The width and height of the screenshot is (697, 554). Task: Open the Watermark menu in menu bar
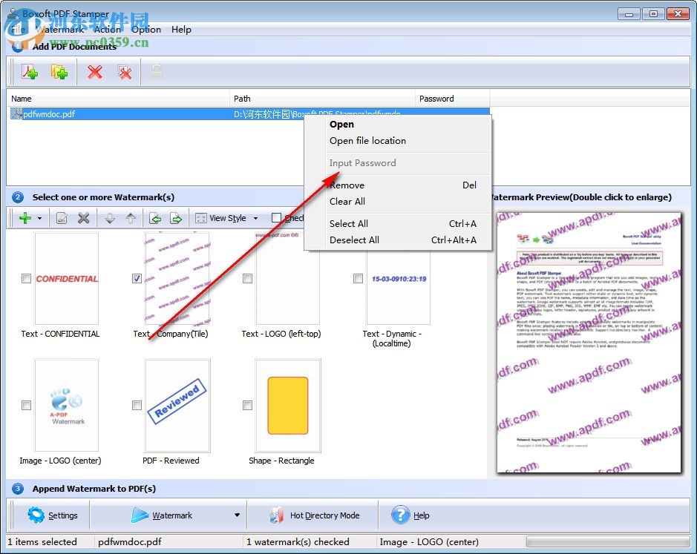click(60, 30)
